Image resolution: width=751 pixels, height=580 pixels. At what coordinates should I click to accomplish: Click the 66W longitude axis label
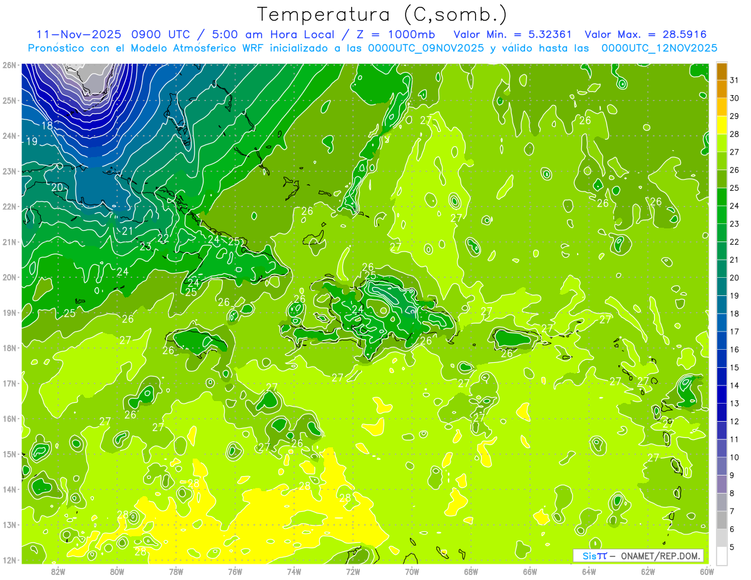point(530,571)
